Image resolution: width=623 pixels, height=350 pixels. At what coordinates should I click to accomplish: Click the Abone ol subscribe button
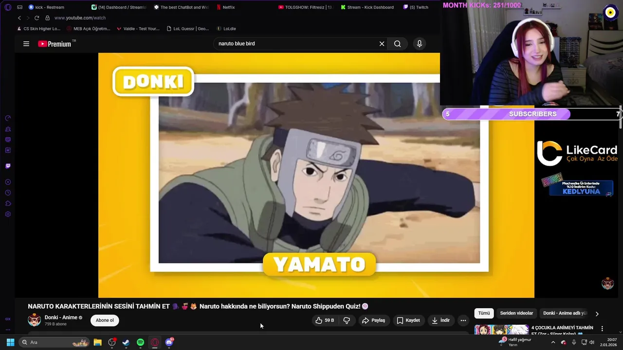click(105, 320)
